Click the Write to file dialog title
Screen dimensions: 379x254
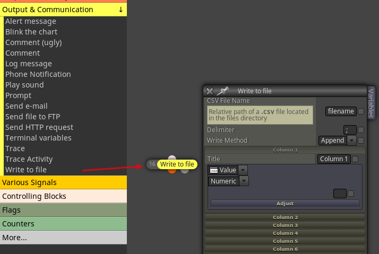254,91
